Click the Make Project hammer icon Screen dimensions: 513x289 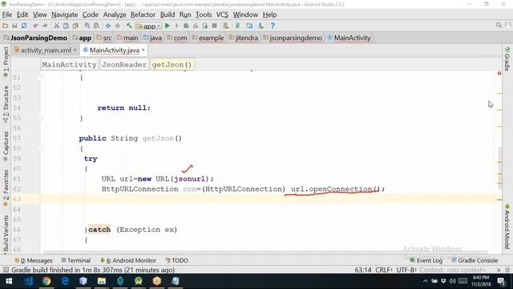[129, 26]
